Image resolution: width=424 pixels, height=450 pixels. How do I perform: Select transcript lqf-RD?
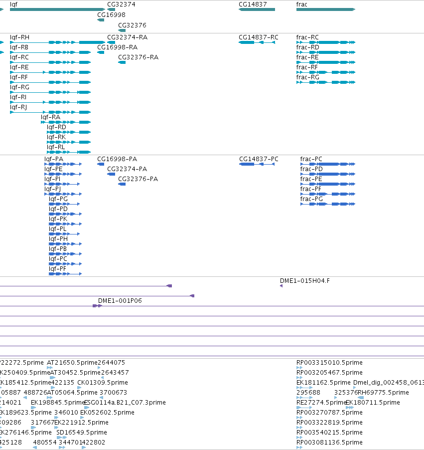tap(69, 132)
